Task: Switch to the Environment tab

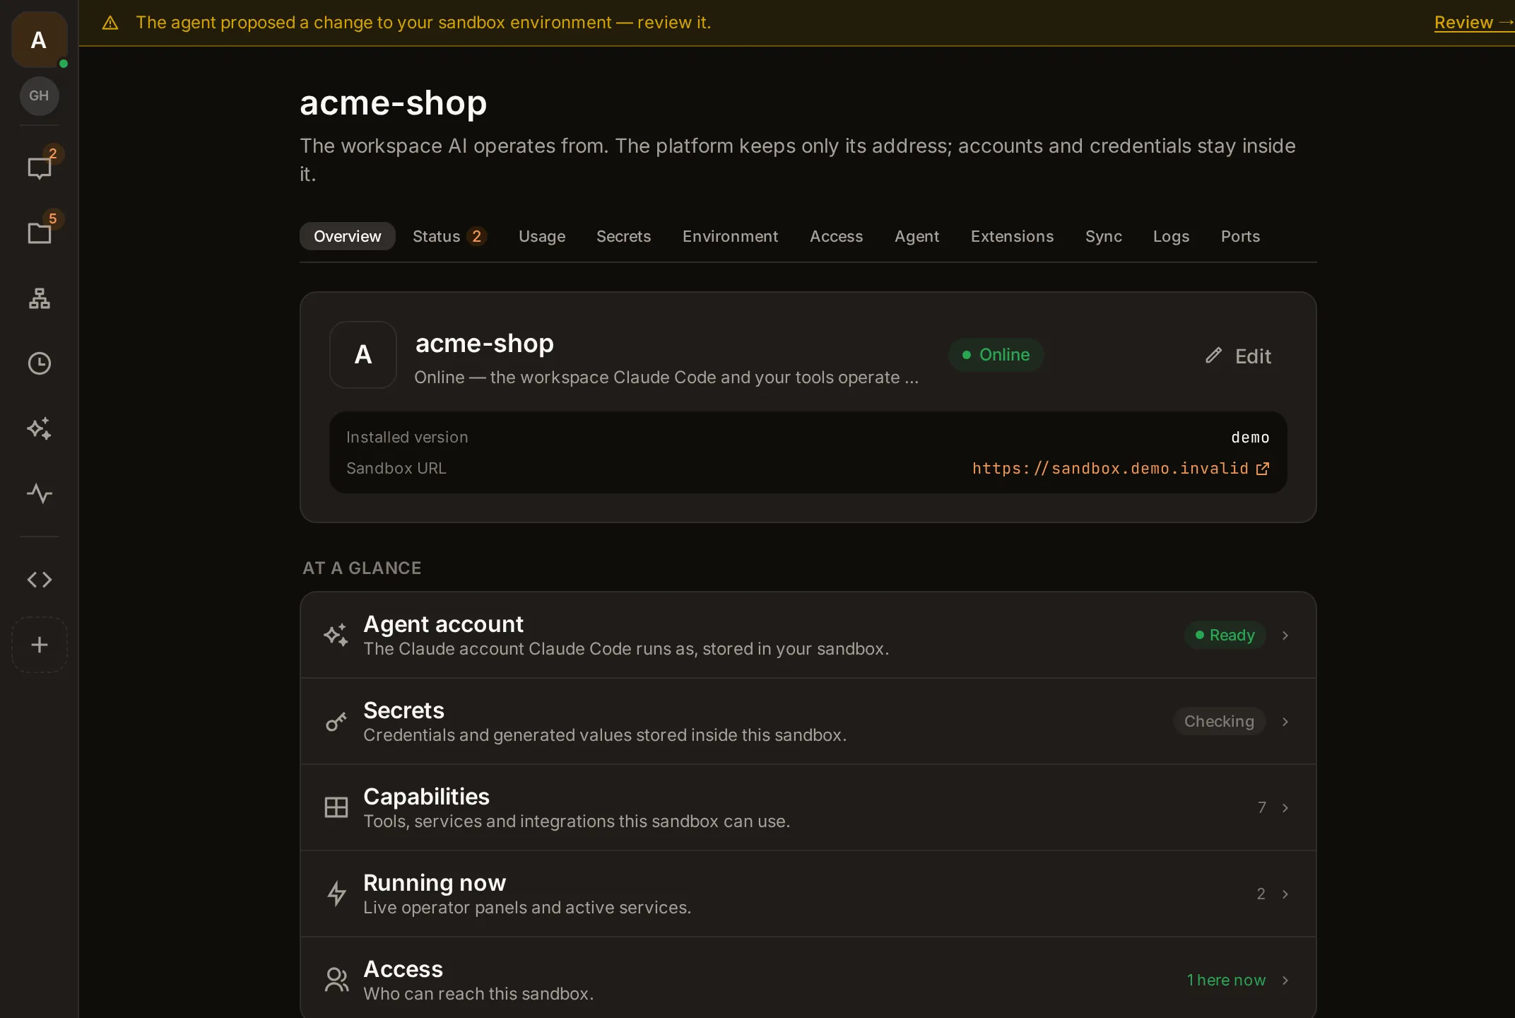Action: pyautogui.click(x=730, y=236)
